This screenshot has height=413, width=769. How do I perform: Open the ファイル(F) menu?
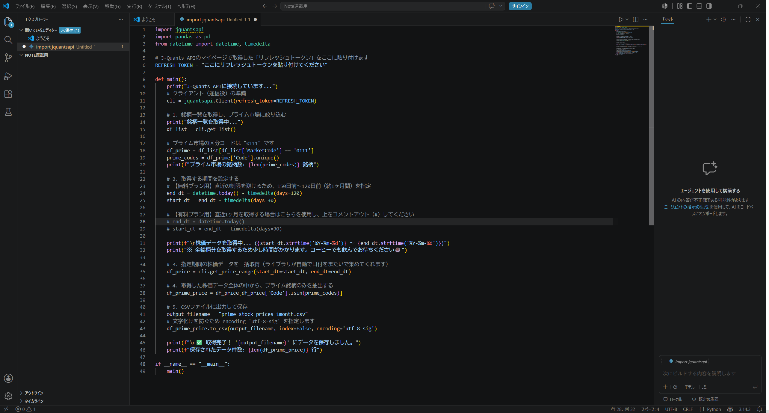coord(25,6)
